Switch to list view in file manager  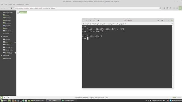(177, 8)
